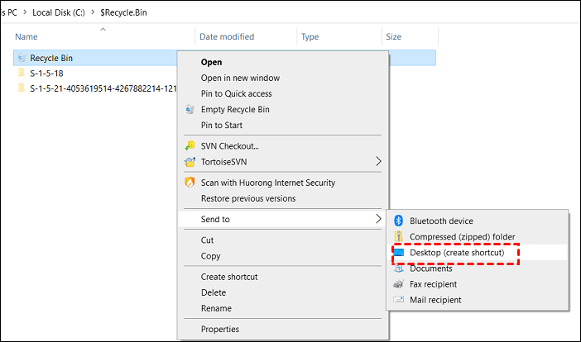Click the Mail recipient icon

[398, 300]
